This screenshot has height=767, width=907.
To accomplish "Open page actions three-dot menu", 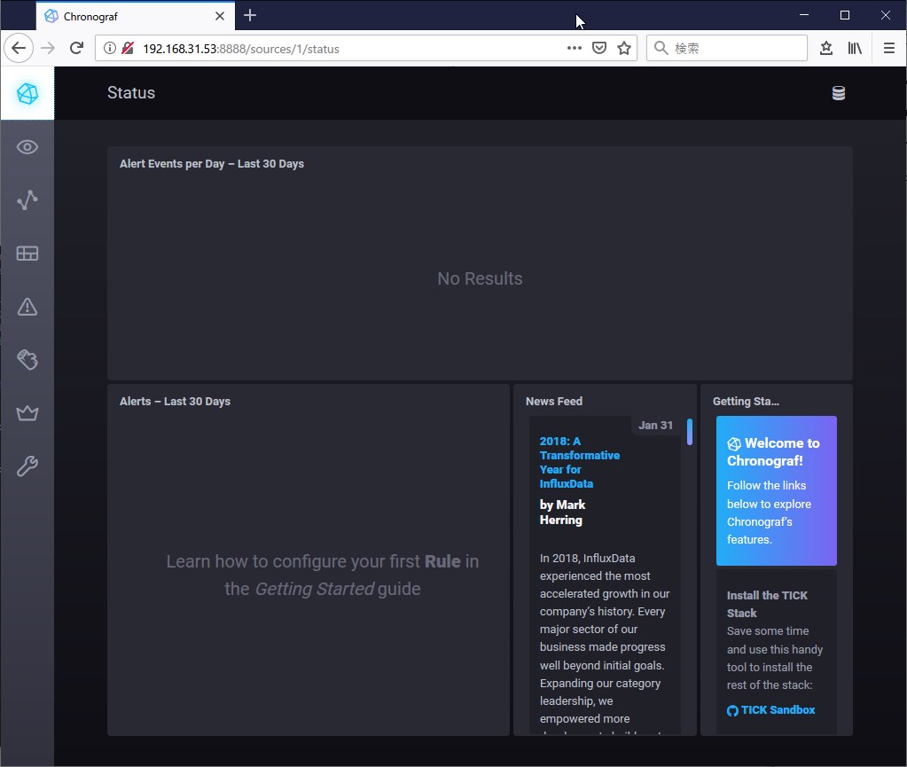I will [x=574, y=48].
